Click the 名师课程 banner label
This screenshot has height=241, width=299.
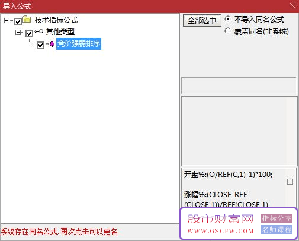[x=277, y=229]
